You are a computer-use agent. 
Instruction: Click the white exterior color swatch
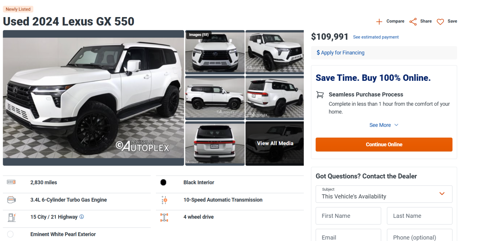coord(10,234)
